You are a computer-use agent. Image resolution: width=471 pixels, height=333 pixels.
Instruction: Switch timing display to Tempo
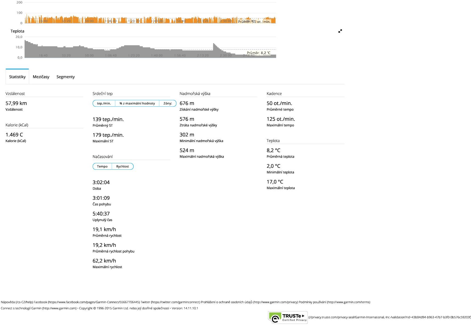tap(102, 166)
